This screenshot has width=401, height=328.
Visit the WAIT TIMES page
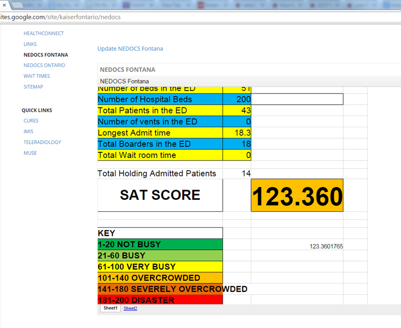coord(36,76)
